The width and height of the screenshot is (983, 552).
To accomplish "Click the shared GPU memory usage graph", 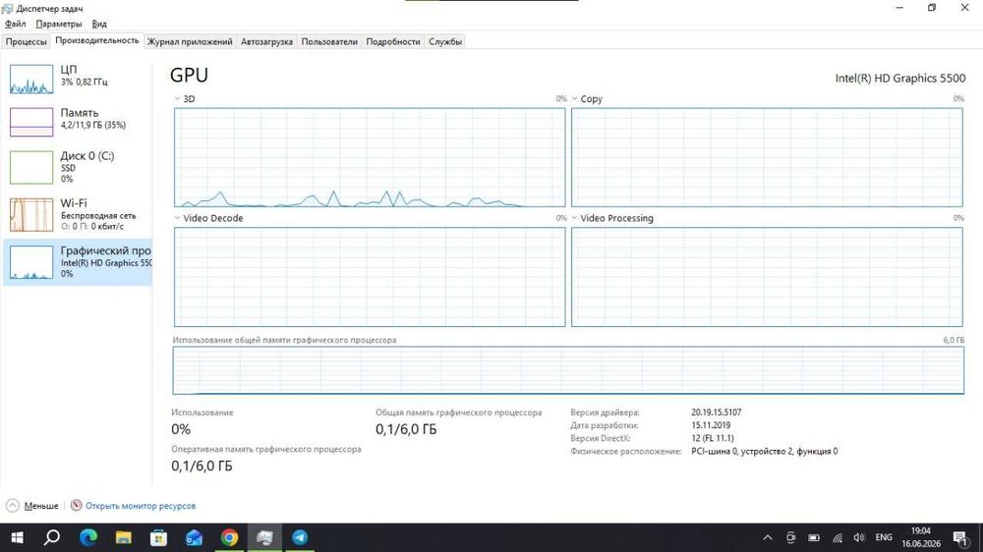I will (x=568, y=370).
